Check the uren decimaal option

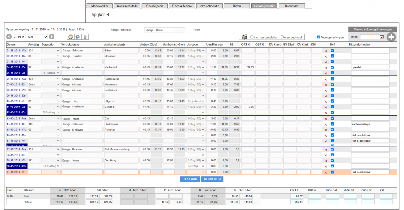point(282,37)
